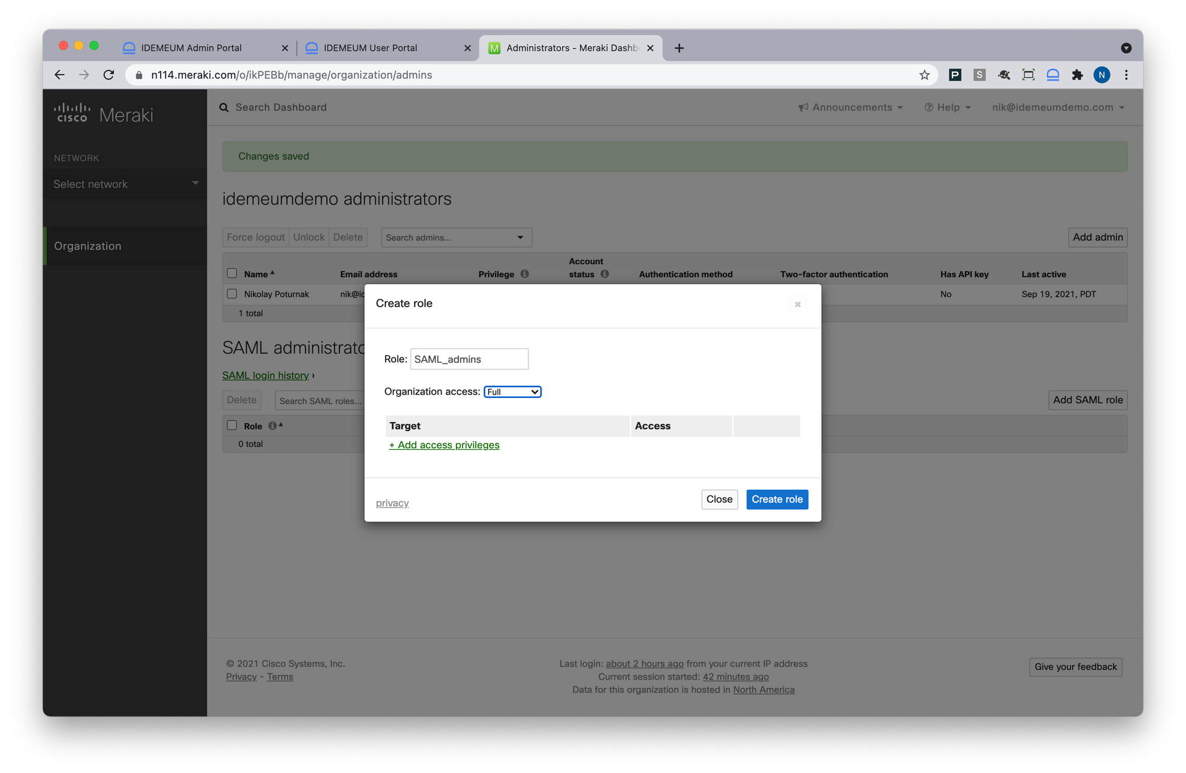
Task: Open the Search admins dropdown
Action: [456, 237]
